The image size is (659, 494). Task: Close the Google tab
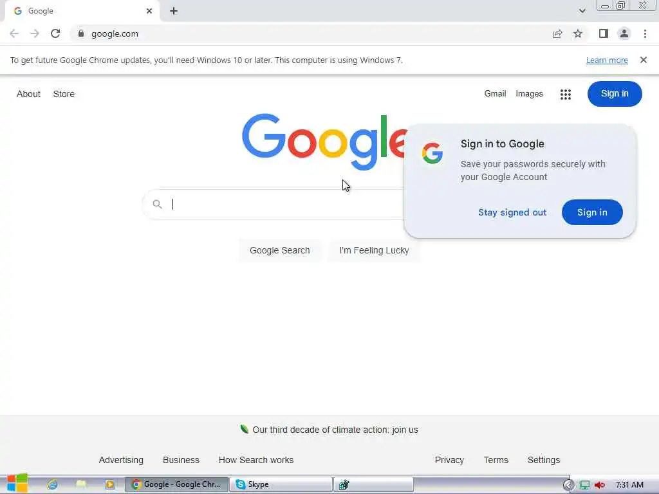click(x=149, y=11)
